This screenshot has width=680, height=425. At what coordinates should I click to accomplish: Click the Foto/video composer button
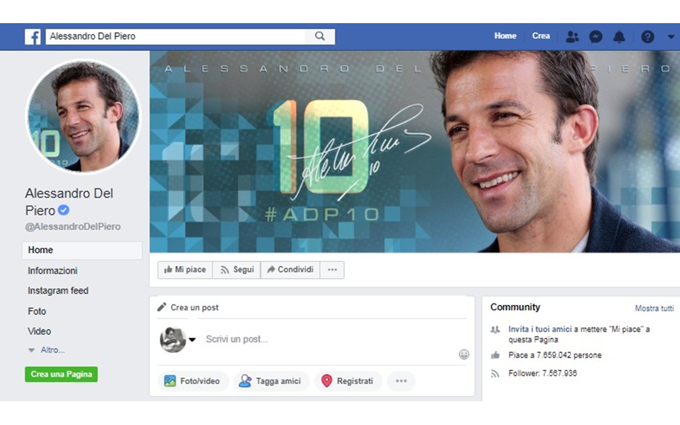pos(193,381)
